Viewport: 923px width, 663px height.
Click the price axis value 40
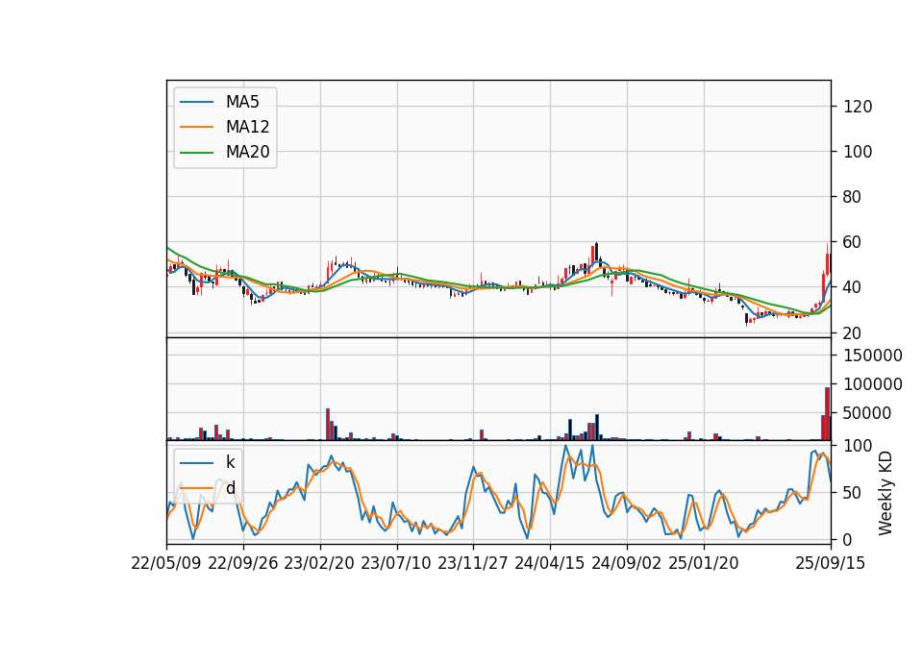pos(853,287)
